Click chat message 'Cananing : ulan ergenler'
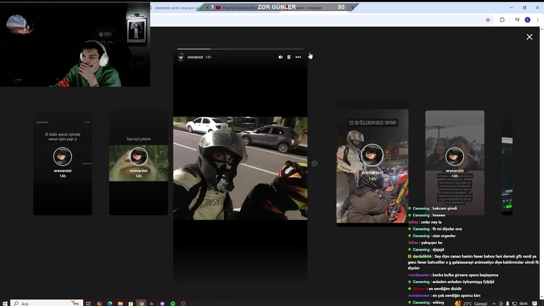The image size is (544, 306). [432, 235]
